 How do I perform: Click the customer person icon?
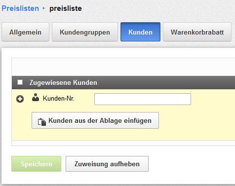36,97
